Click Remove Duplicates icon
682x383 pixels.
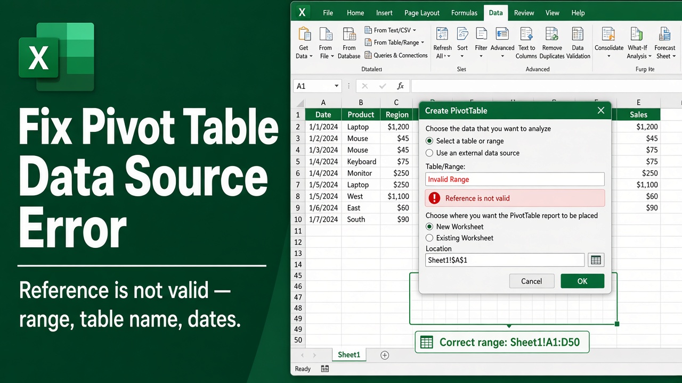click(552, 34)
